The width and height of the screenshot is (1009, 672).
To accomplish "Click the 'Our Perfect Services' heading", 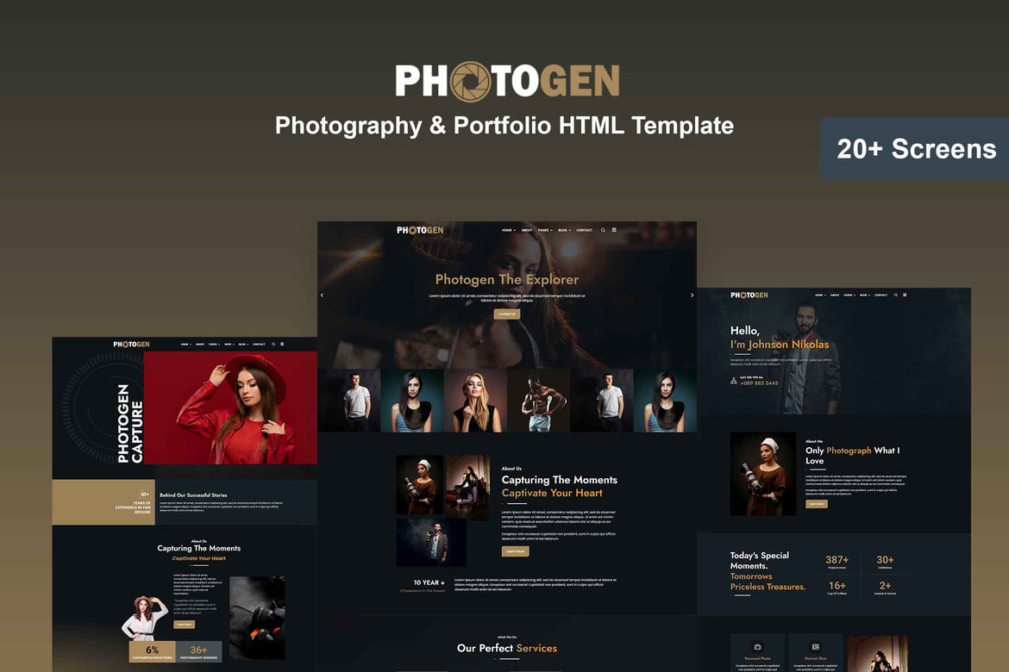I will 507,648.
